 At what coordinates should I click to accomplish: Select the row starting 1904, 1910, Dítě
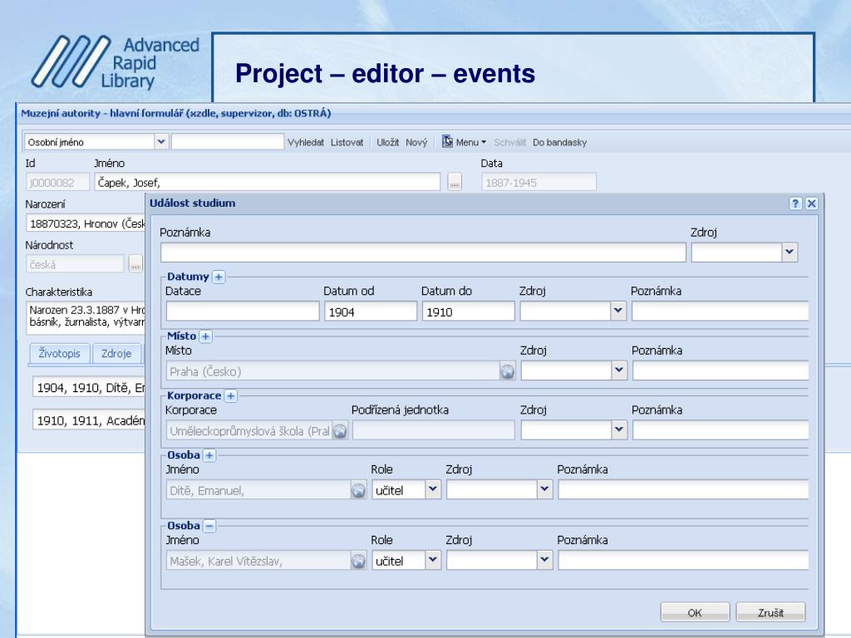click(89, 387)
